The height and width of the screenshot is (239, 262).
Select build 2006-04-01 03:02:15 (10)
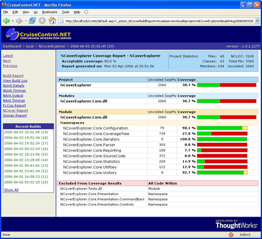[26, 182]
